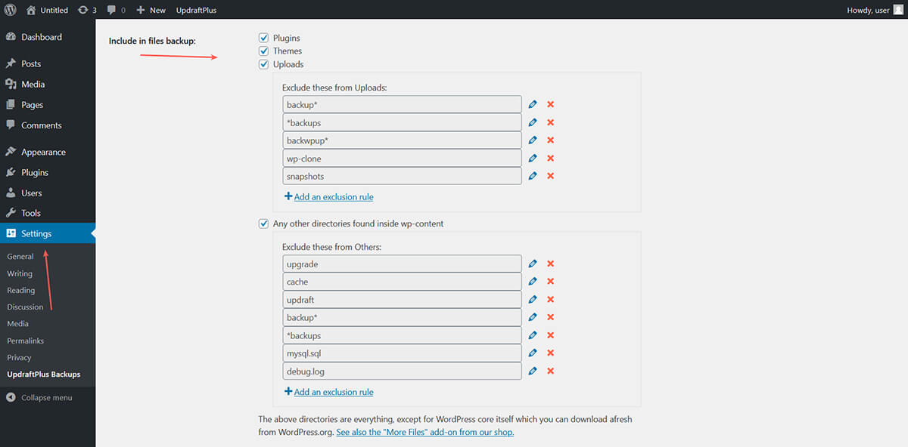Open UpdraftPlus Backups settings page

click(x=43, y=374)
